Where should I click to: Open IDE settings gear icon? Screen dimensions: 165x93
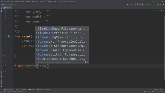pos(161,5)
